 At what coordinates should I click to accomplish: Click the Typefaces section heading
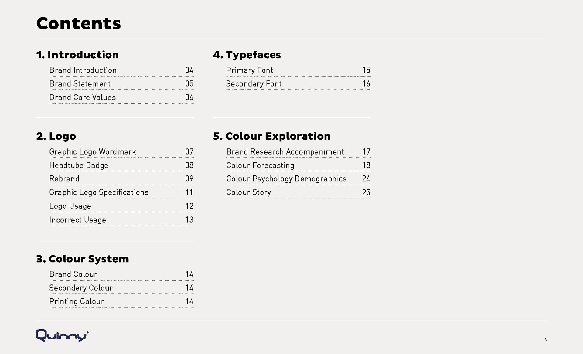pos(247,55)
